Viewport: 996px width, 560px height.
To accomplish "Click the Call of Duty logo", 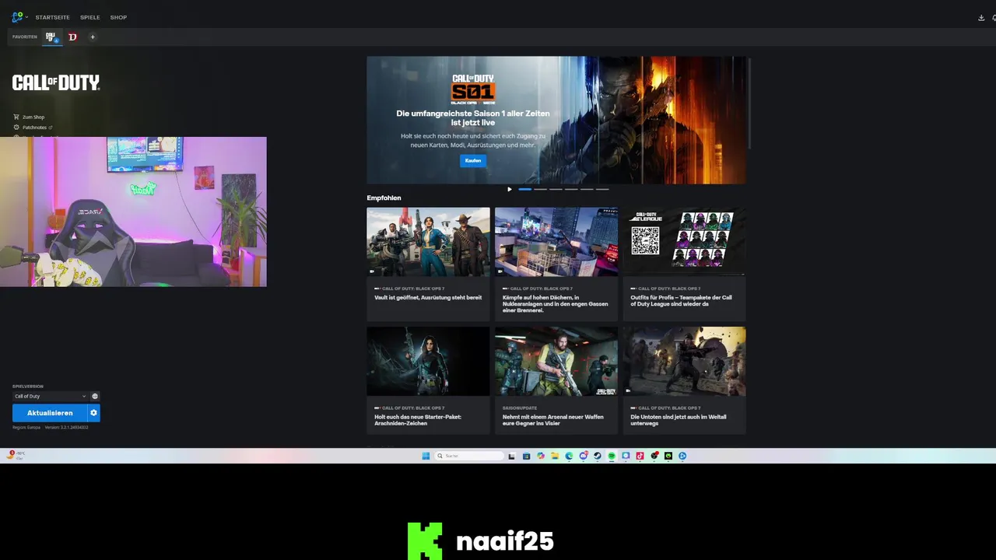I will click(56, 82).
